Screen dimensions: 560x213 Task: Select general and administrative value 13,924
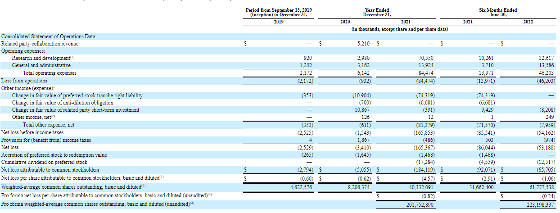click(427, 65)
